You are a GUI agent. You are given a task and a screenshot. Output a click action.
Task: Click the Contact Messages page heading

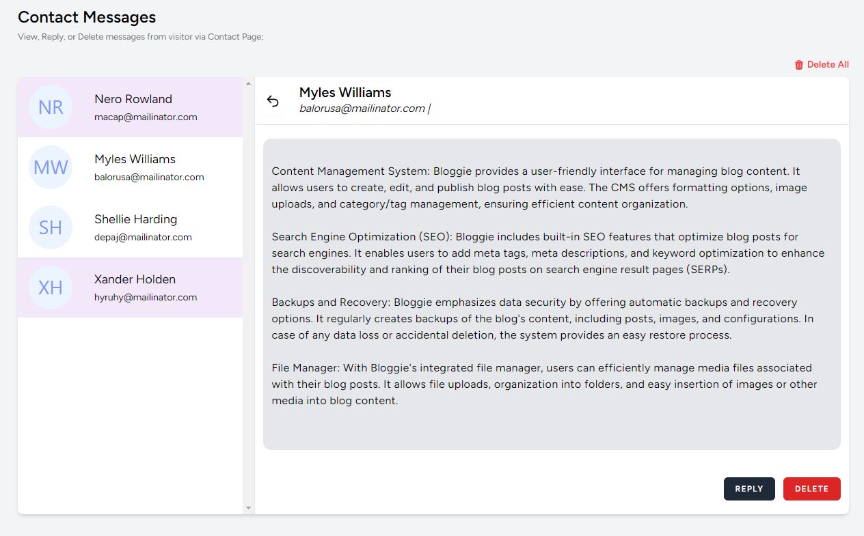tap(87, 17)
